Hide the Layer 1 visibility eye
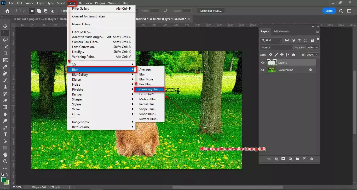357x190 pixels. point(263,62)
